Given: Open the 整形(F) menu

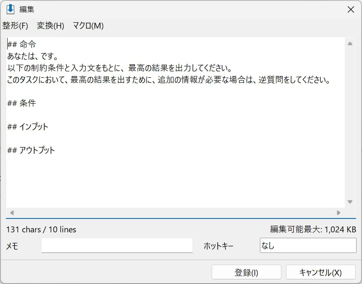Looking at the screenshot, I should (15, 25).
